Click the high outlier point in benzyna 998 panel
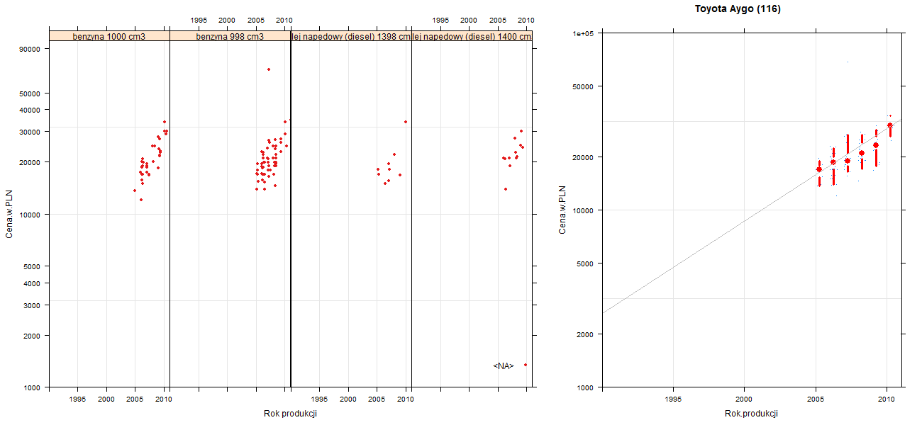Screen dimensions: 922x425 tap(269, 69)
